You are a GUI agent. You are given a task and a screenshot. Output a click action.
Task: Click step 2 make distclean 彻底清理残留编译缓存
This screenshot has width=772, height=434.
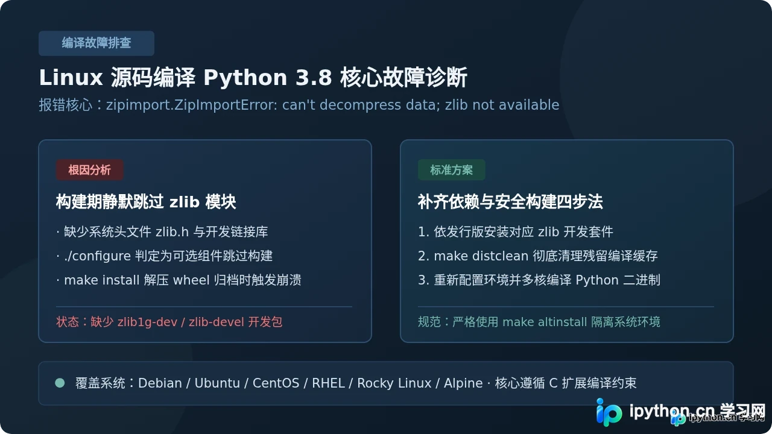pyautogui.click(x=538, y=256)
